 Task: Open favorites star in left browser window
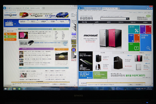click(x=74, y=8)
